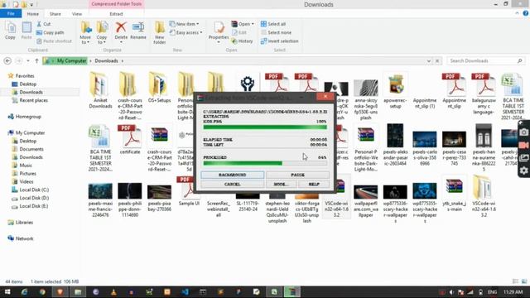Click the Copy icon in ribbon
Image resolution: width=530 pixels, height=298 pixels.
[x=10, y=31]
